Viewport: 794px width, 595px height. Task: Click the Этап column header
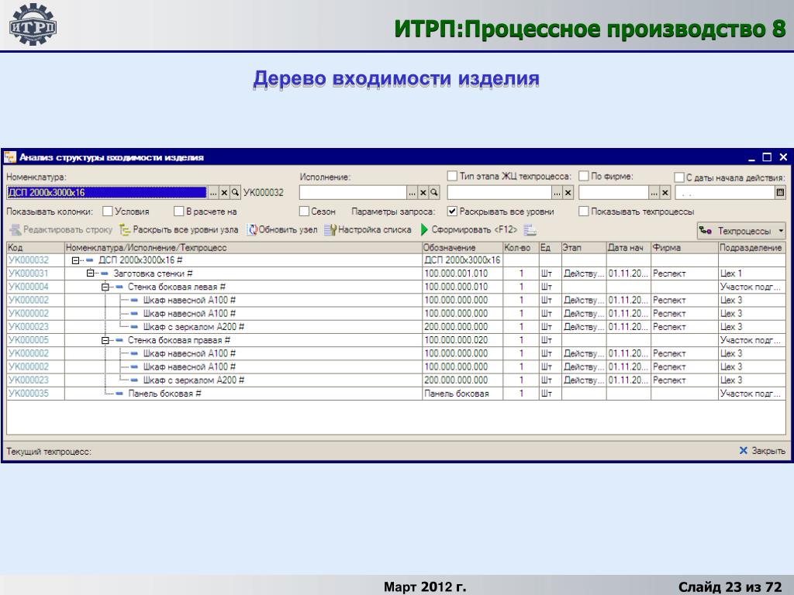coord(584,248)
